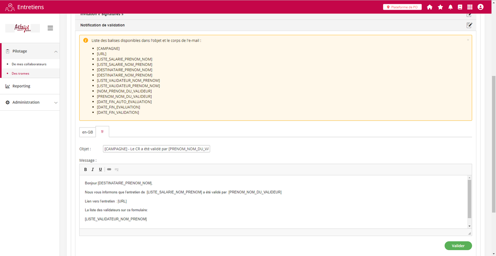Collapse the Pilotage menu section

click(55, 51)
